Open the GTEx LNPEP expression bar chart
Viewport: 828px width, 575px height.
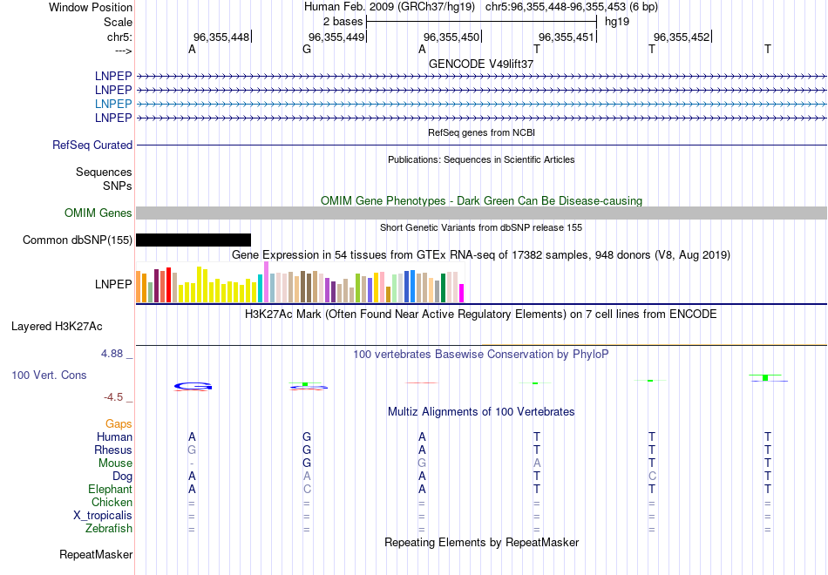coord(300,282)
